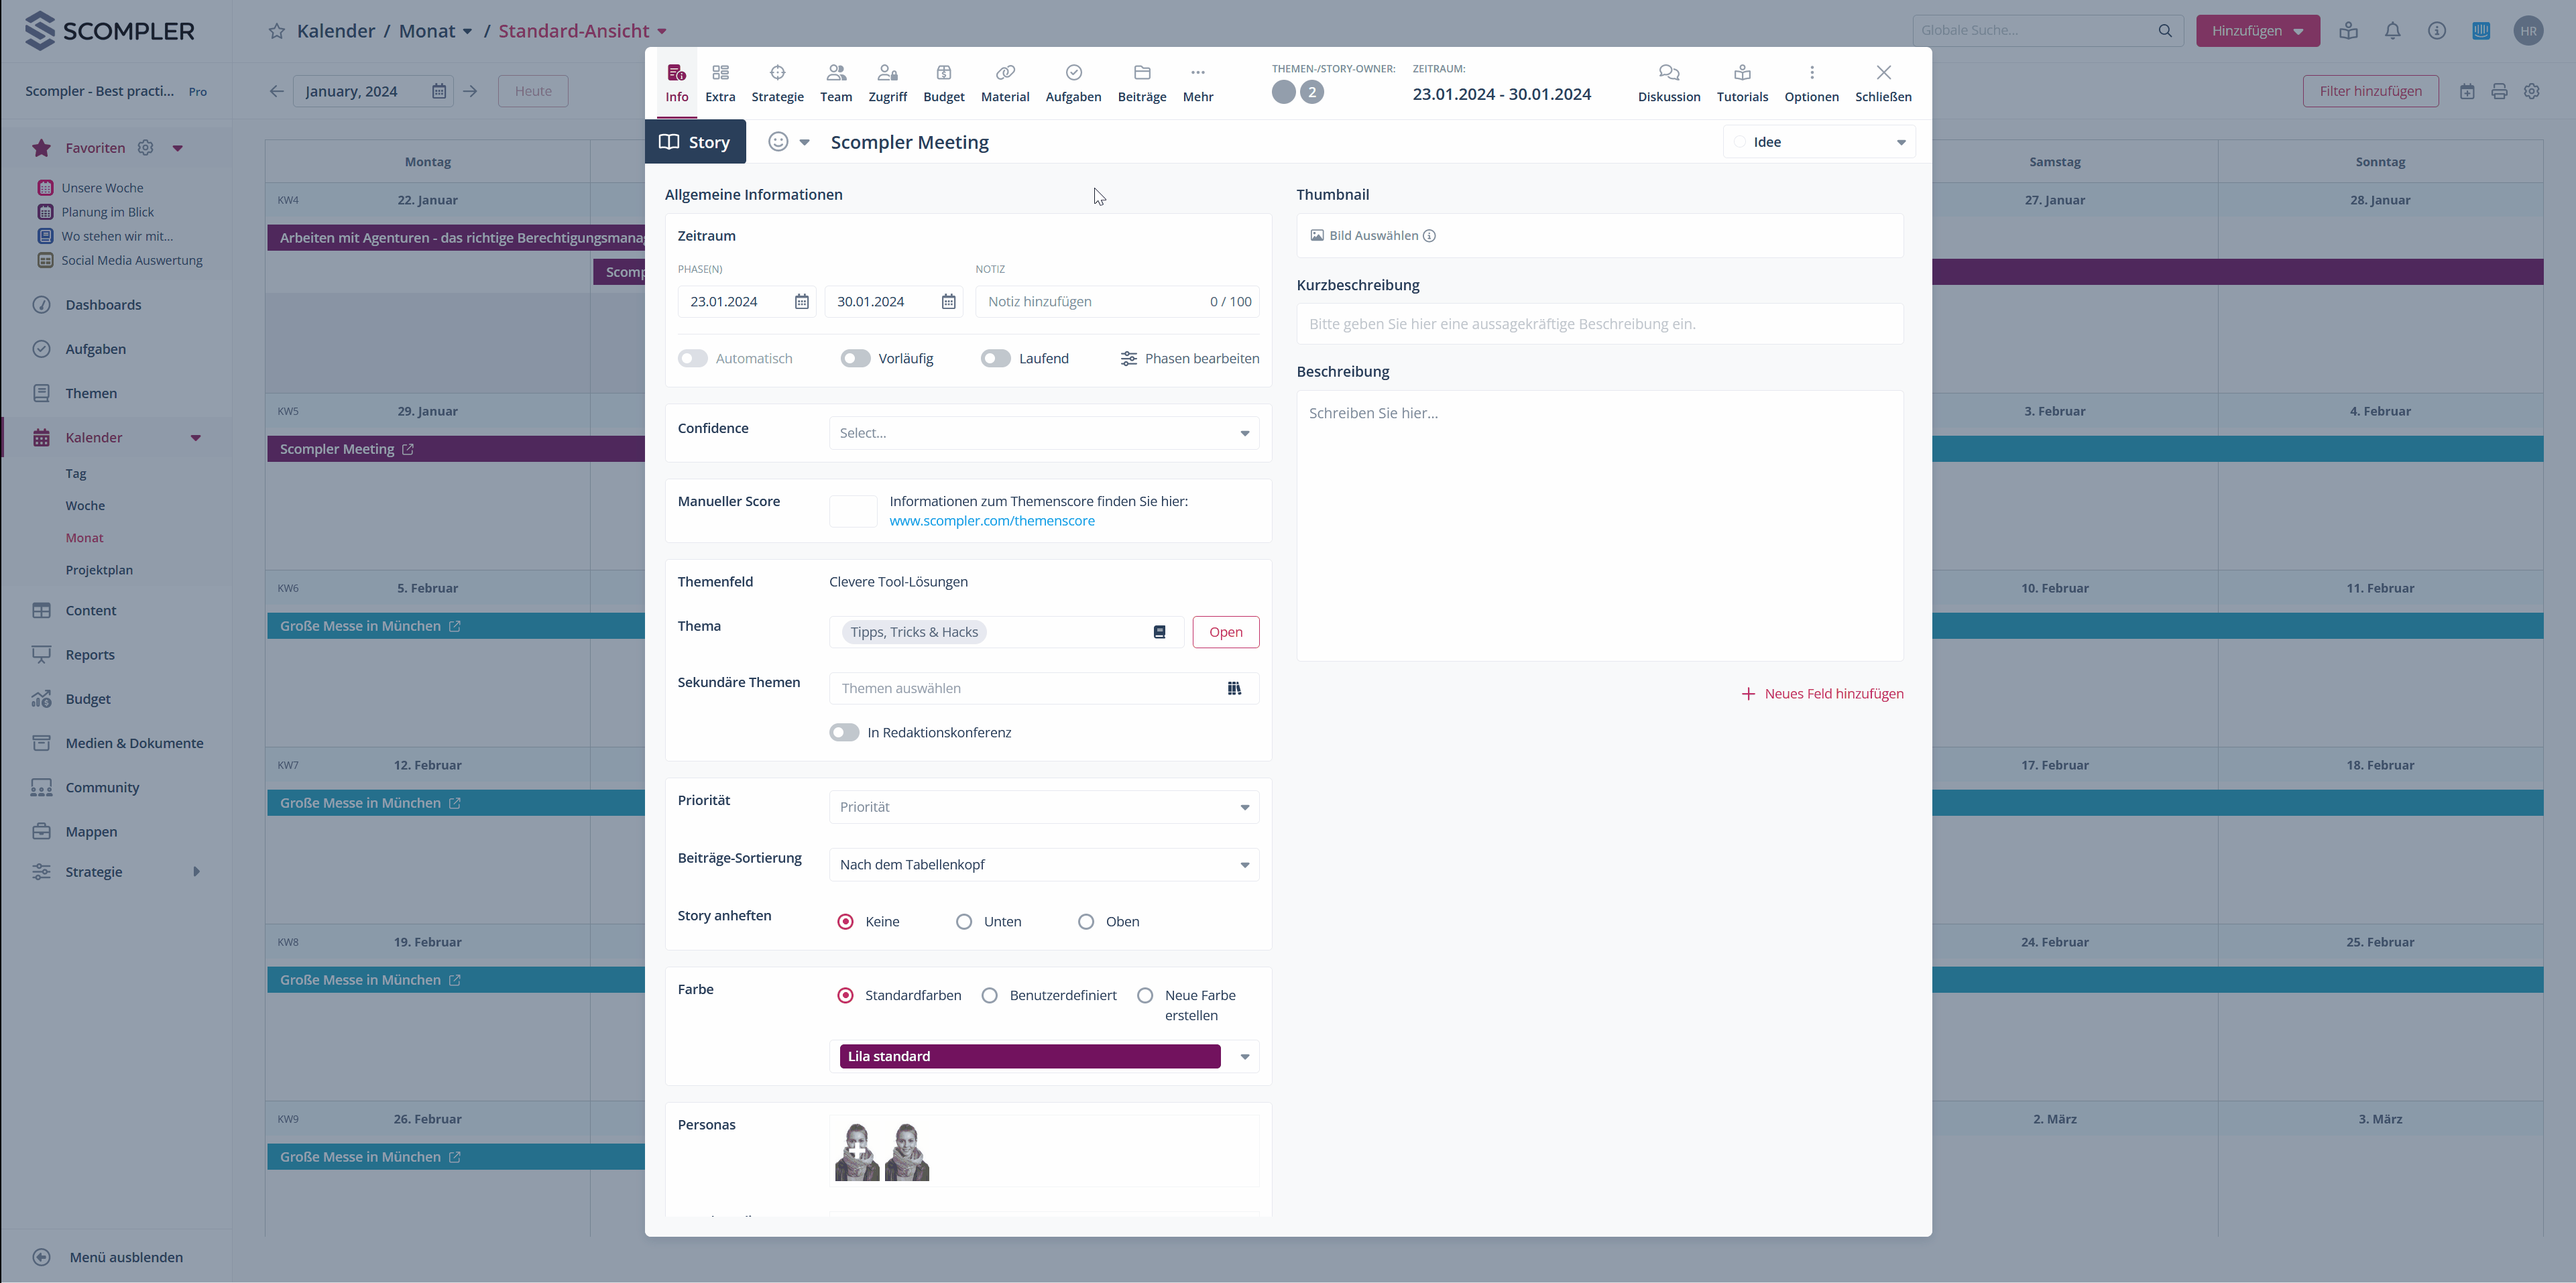The width and height of the screenshot is (2576, 1283).
Task: Open the Sekundäre Themen library icon
Action: pyautogui.click(x=1233, y=688)
